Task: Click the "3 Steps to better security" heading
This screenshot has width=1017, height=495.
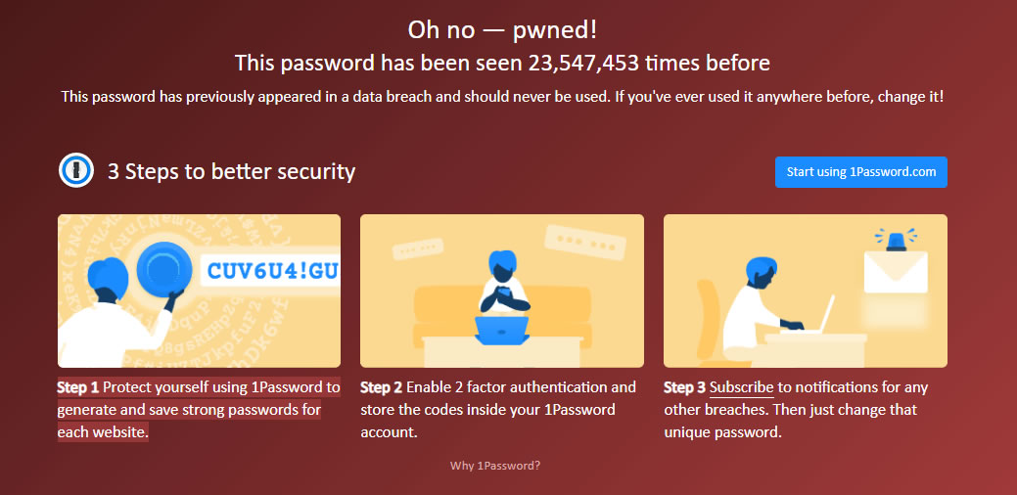Action: (231, 172)
